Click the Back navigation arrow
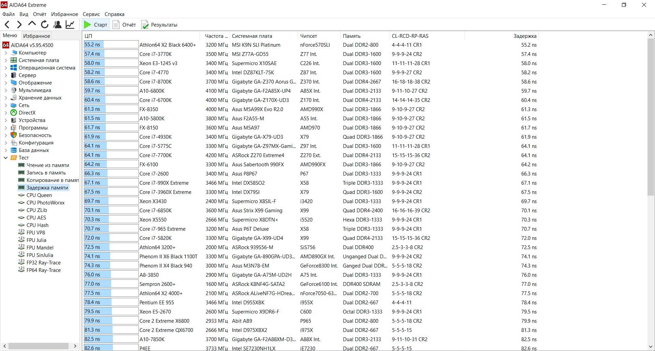 coord(7,25)
